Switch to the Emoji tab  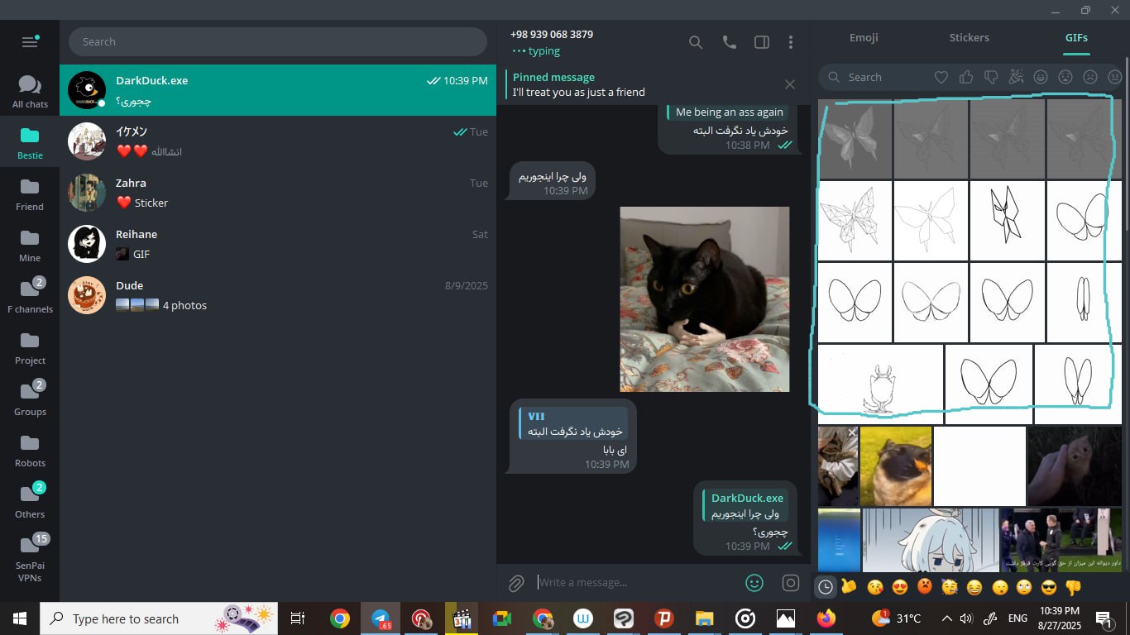(x=864, y=38)
